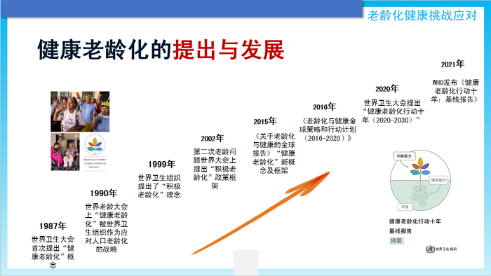Click the 1999年 year label
Image resolution: width=491 pixels, height=276 pixels.
[161, 164]
